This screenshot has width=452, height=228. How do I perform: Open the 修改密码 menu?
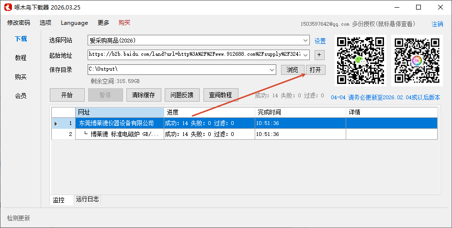pos(19,23)
